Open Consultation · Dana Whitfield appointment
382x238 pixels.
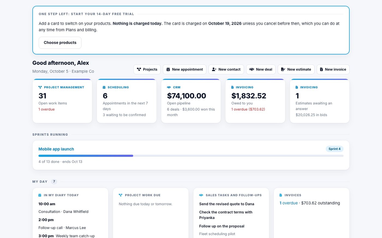click(63, 212)
